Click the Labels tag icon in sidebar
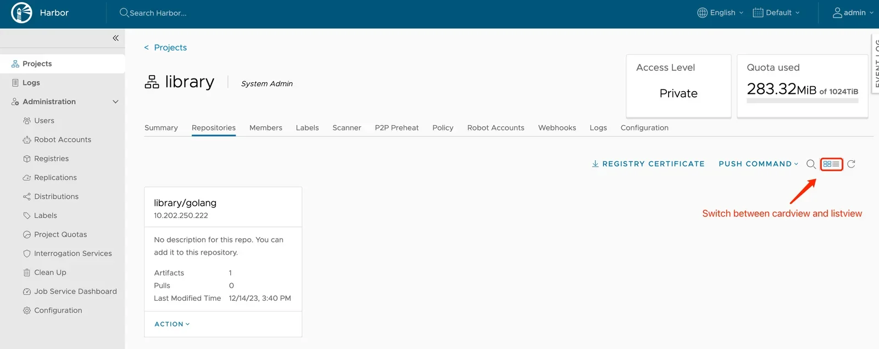 click(x=27, y=216)
